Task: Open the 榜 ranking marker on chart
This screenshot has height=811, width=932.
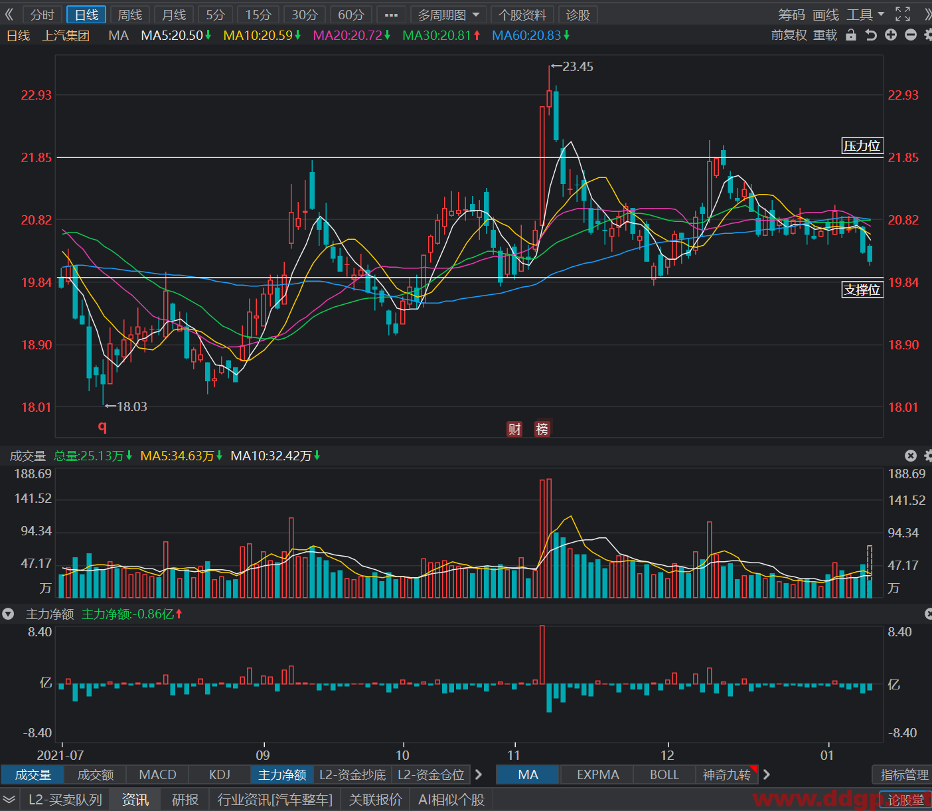Action: click(542, 429)
